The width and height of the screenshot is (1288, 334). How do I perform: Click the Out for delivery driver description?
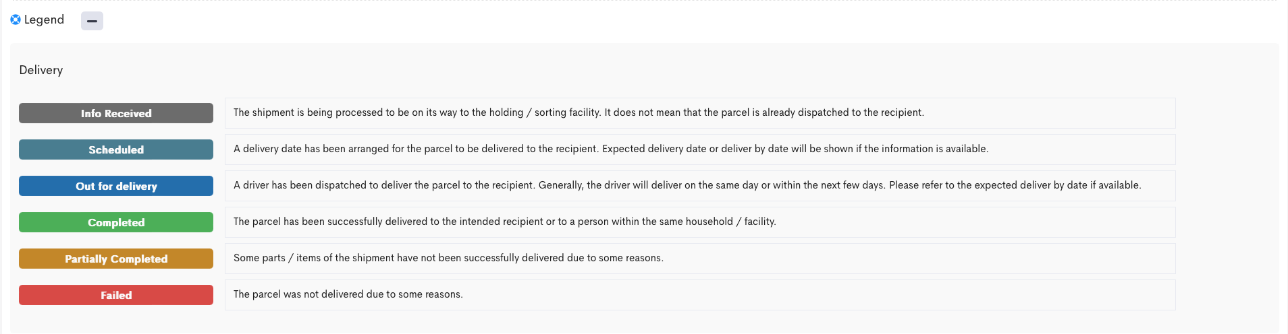(700, 186)
